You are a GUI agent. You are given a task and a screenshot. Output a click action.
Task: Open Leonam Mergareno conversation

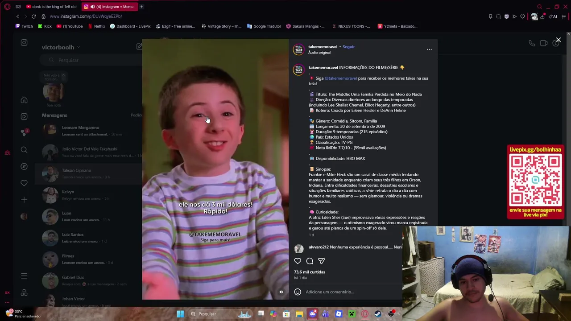point(89,131)
